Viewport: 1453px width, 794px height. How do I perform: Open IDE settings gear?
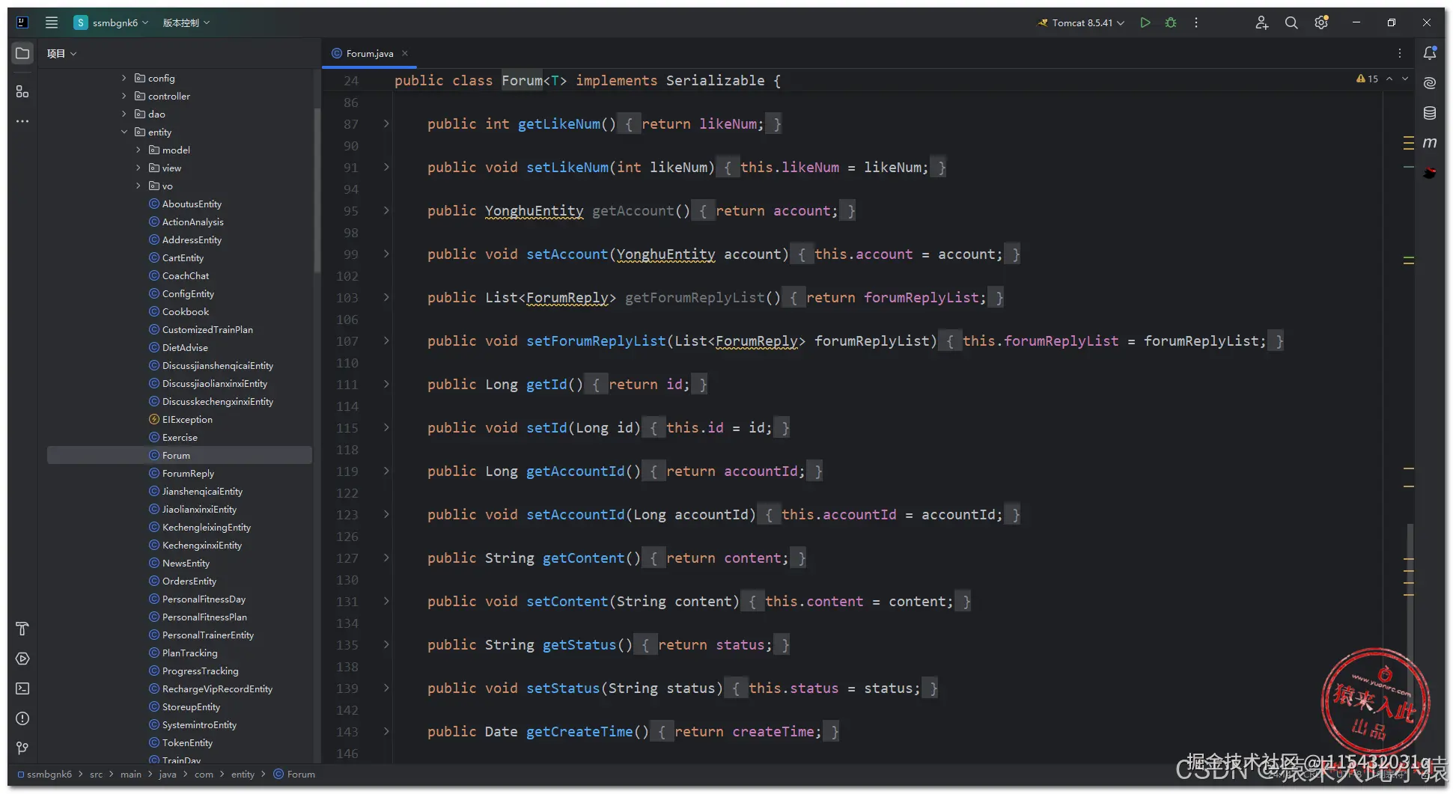coord(1321,22)
